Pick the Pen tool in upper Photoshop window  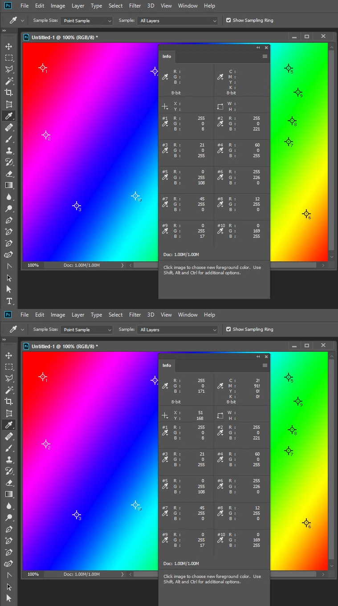coord(8,220)
